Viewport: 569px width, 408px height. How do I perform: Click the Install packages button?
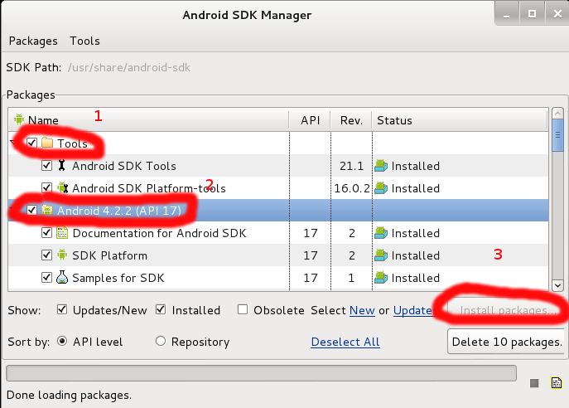508,311
